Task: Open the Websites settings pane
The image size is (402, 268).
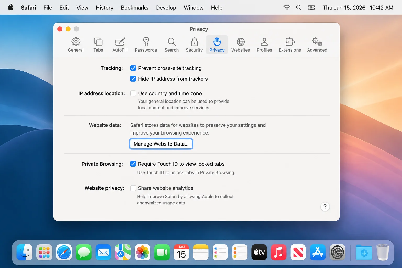Action: pos(241,45)
